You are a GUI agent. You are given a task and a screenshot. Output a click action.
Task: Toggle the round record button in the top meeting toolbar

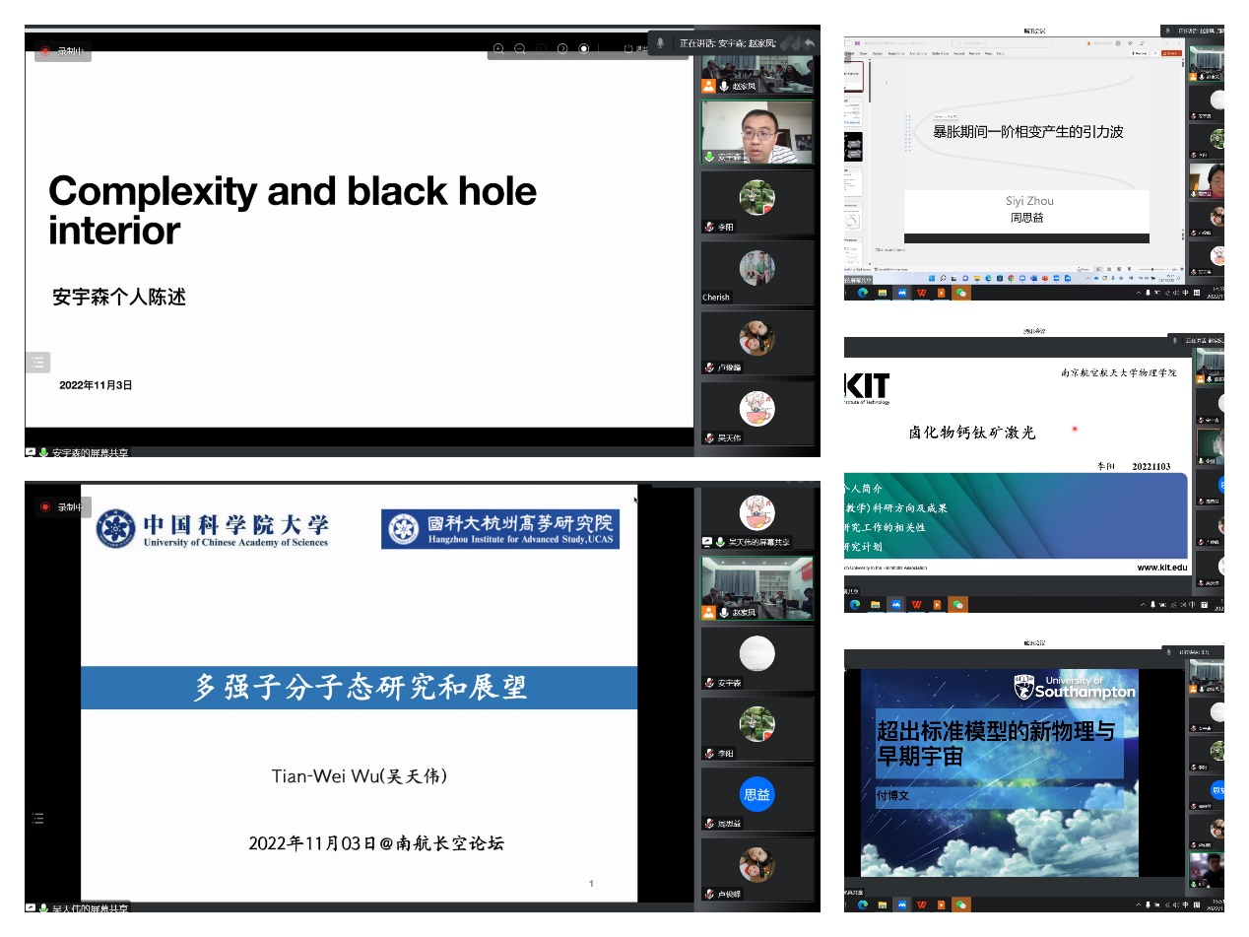[584, 48]
